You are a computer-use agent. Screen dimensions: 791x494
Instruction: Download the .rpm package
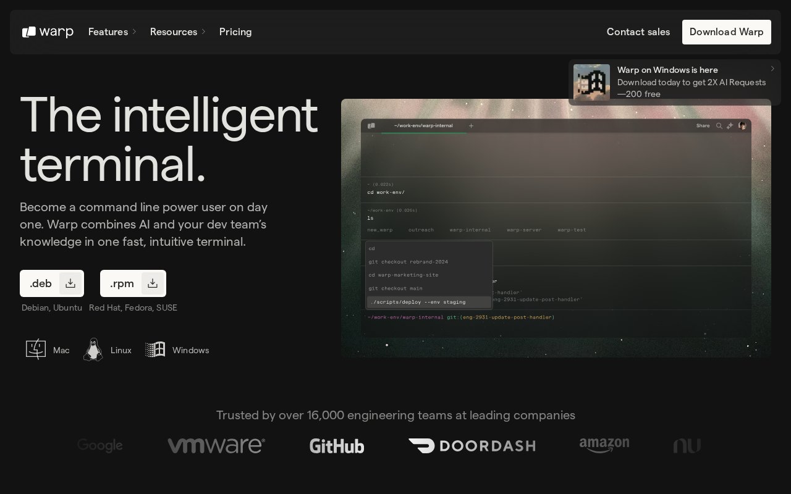coord(133,283)
